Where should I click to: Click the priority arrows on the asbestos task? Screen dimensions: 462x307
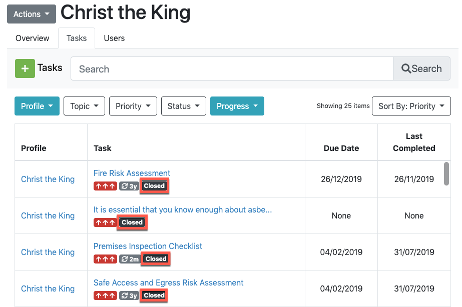tap(105, 222)
